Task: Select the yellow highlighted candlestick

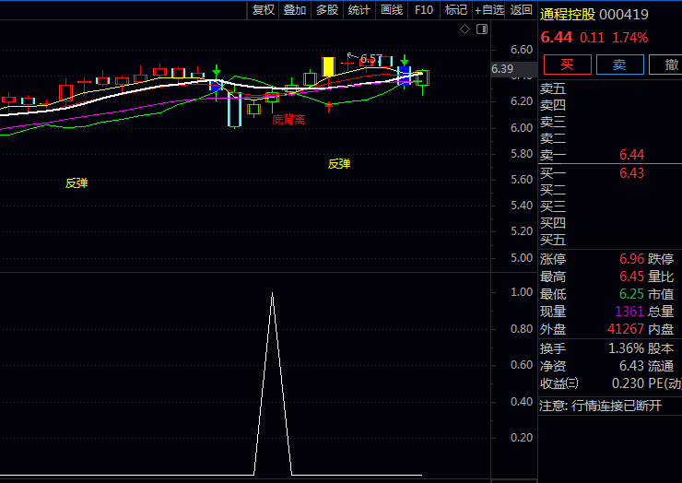Action: [328, 66]
